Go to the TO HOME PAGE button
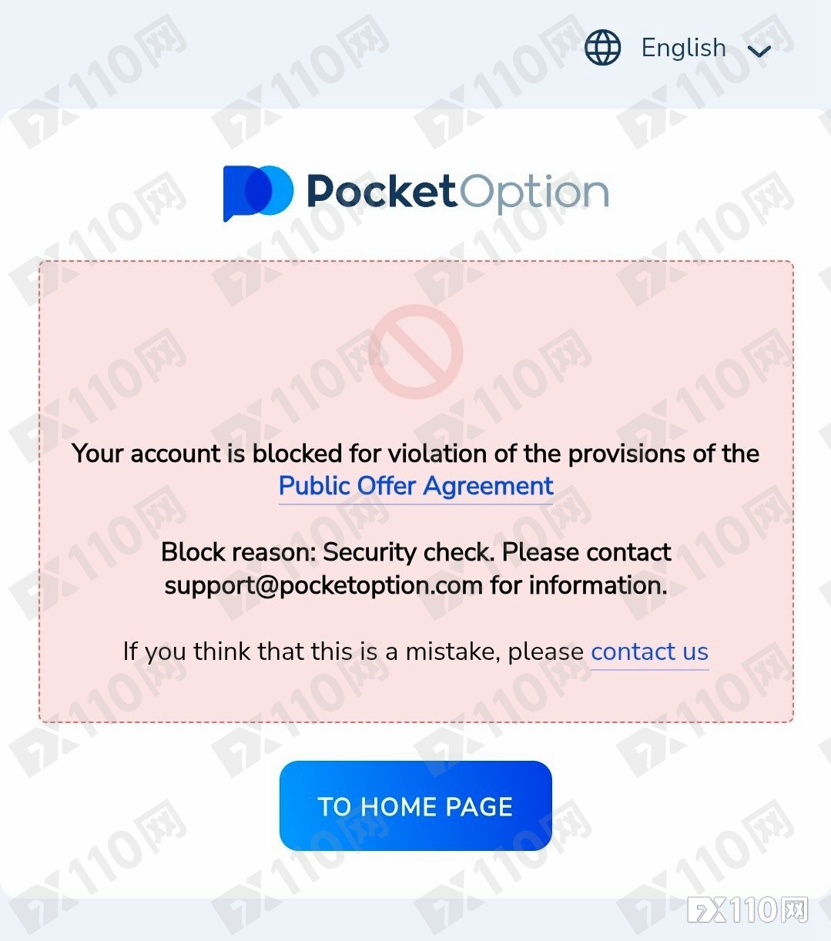The height and width of the screenshot is (941, 831). pos(416,805)
